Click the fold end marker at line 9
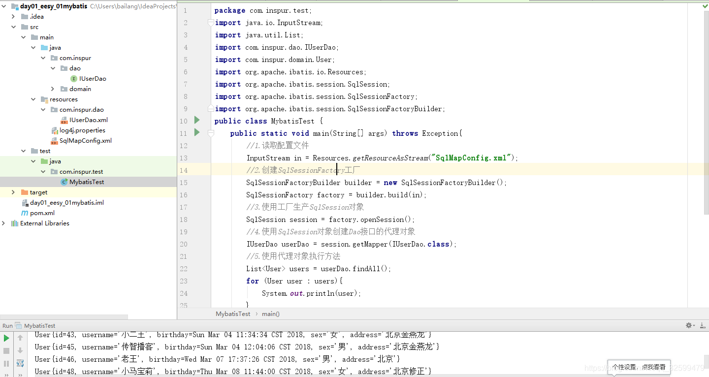The image size is (709, 377). (211, 108)
